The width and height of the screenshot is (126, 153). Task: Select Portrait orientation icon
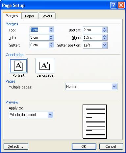click(18, 66)
